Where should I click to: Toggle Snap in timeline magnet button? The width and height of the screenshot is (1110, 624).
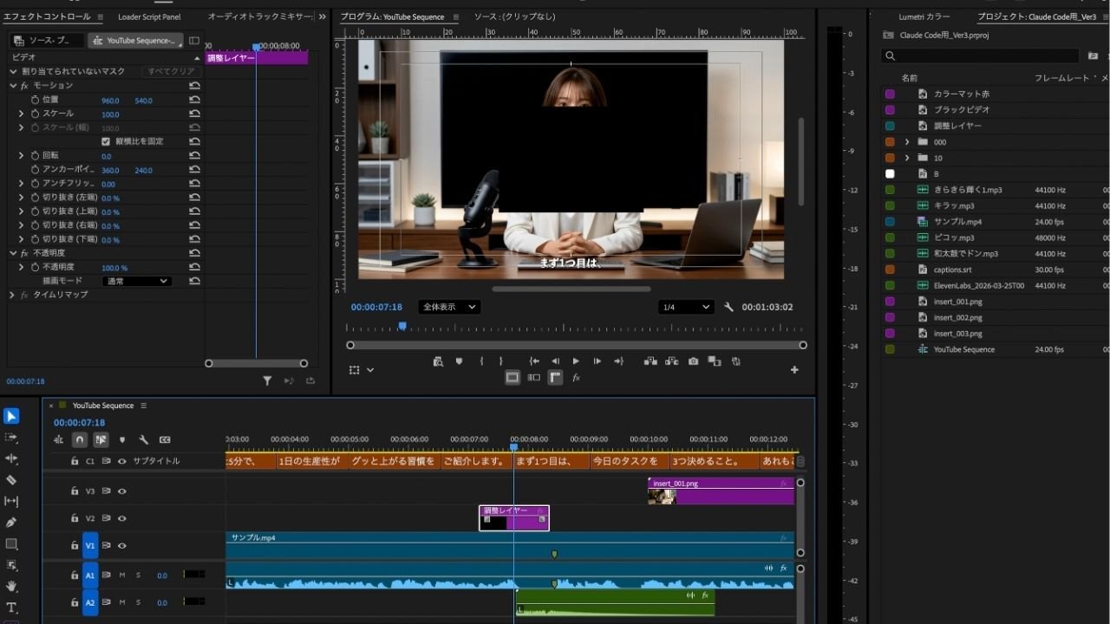click(x=80, y=440)
